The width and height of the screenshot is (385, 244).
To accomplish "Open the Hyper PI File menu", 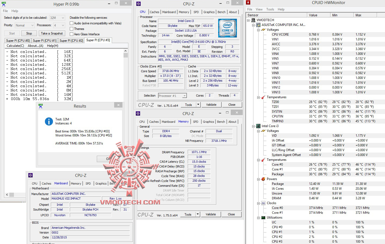I will pyautogui.click(x=5, y=11).
